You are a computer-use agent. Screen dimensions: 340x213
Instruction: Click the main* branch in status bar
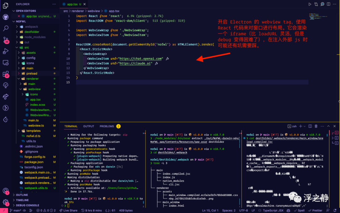pyautogui.click(x=15, y=210)
